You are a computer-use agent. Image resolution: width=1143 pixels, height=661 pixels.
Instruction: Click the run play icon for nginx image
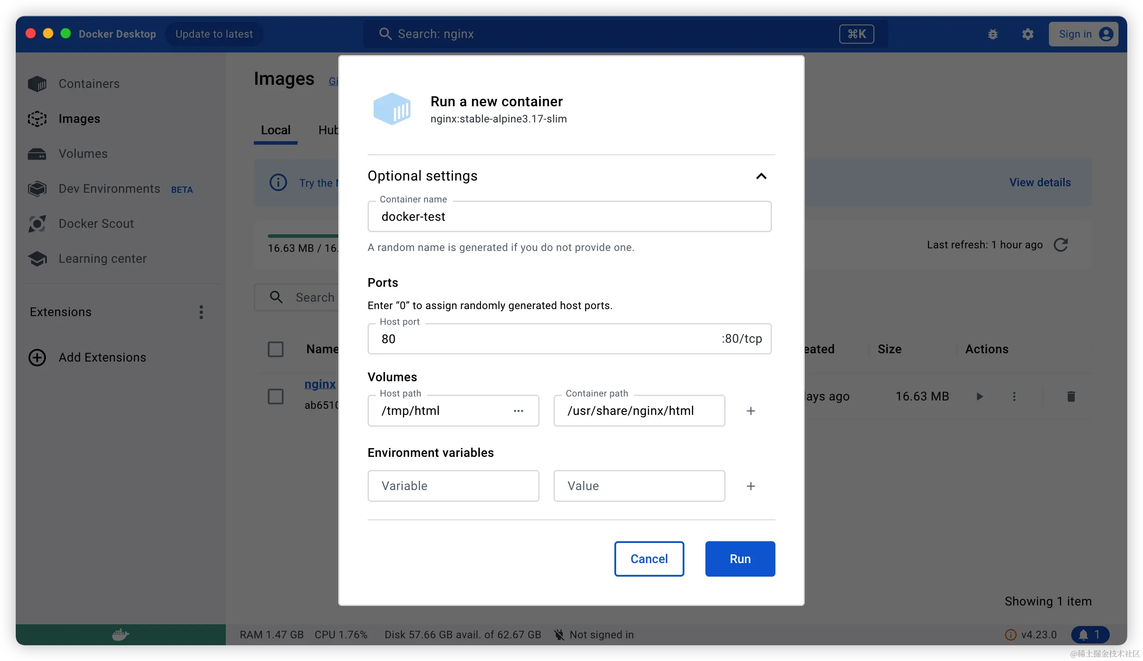coord(979,397)
